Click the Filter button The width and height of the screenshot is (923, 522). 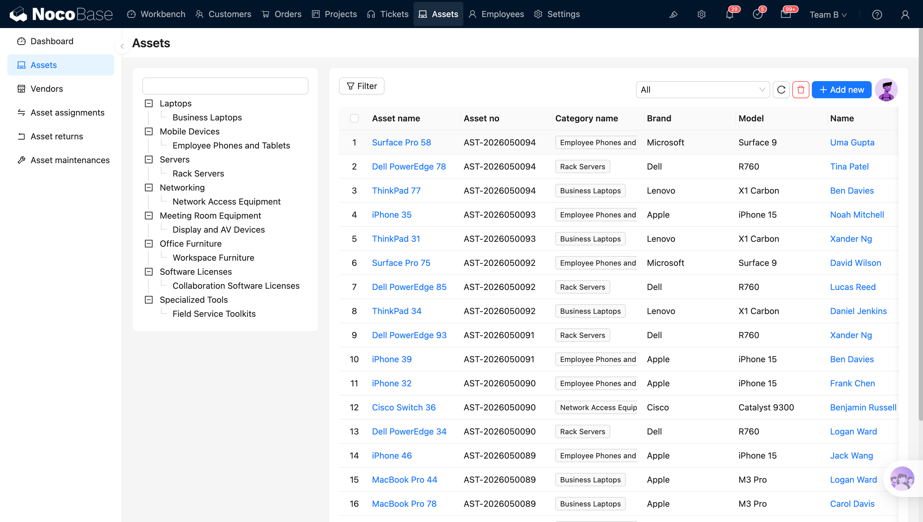point(362,86)
